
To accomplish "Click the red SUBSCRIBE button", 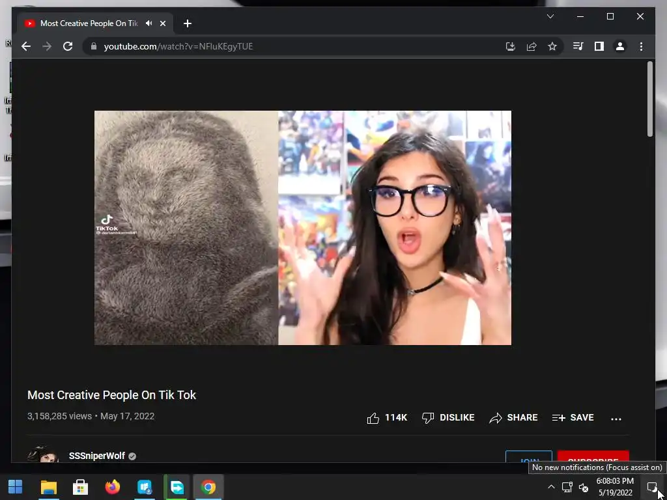I will coord(593,457).
